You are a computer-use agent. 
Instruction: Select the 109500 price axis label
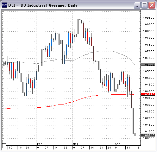(149, 18)
